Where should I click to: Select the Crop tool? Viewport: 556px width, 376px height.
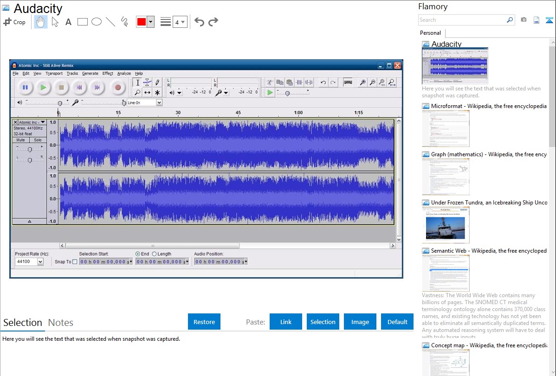(x=14, y=22)
